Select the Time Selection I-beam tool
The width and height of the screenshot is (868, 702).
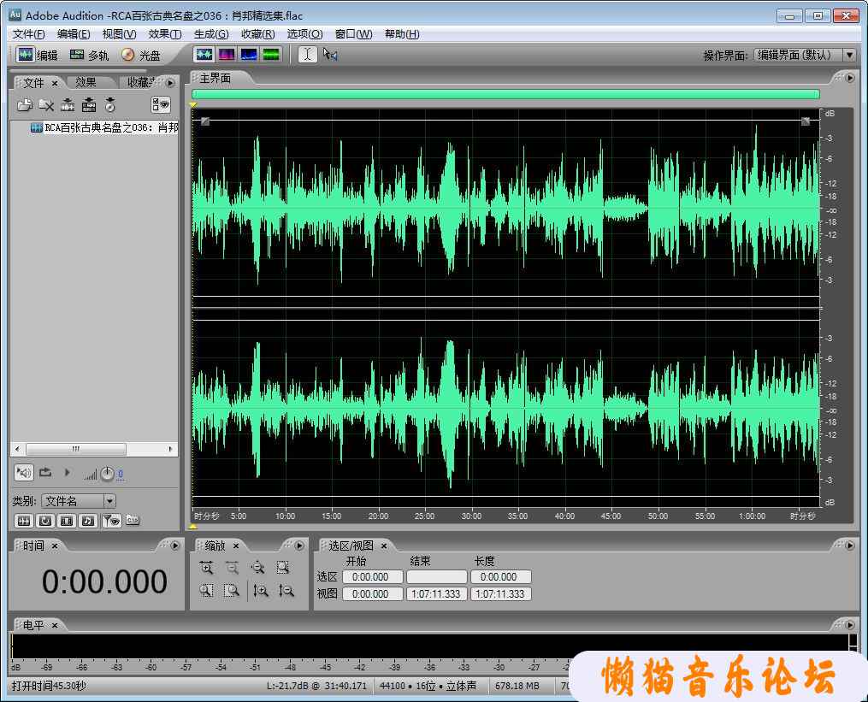click(x=308, y=54)
